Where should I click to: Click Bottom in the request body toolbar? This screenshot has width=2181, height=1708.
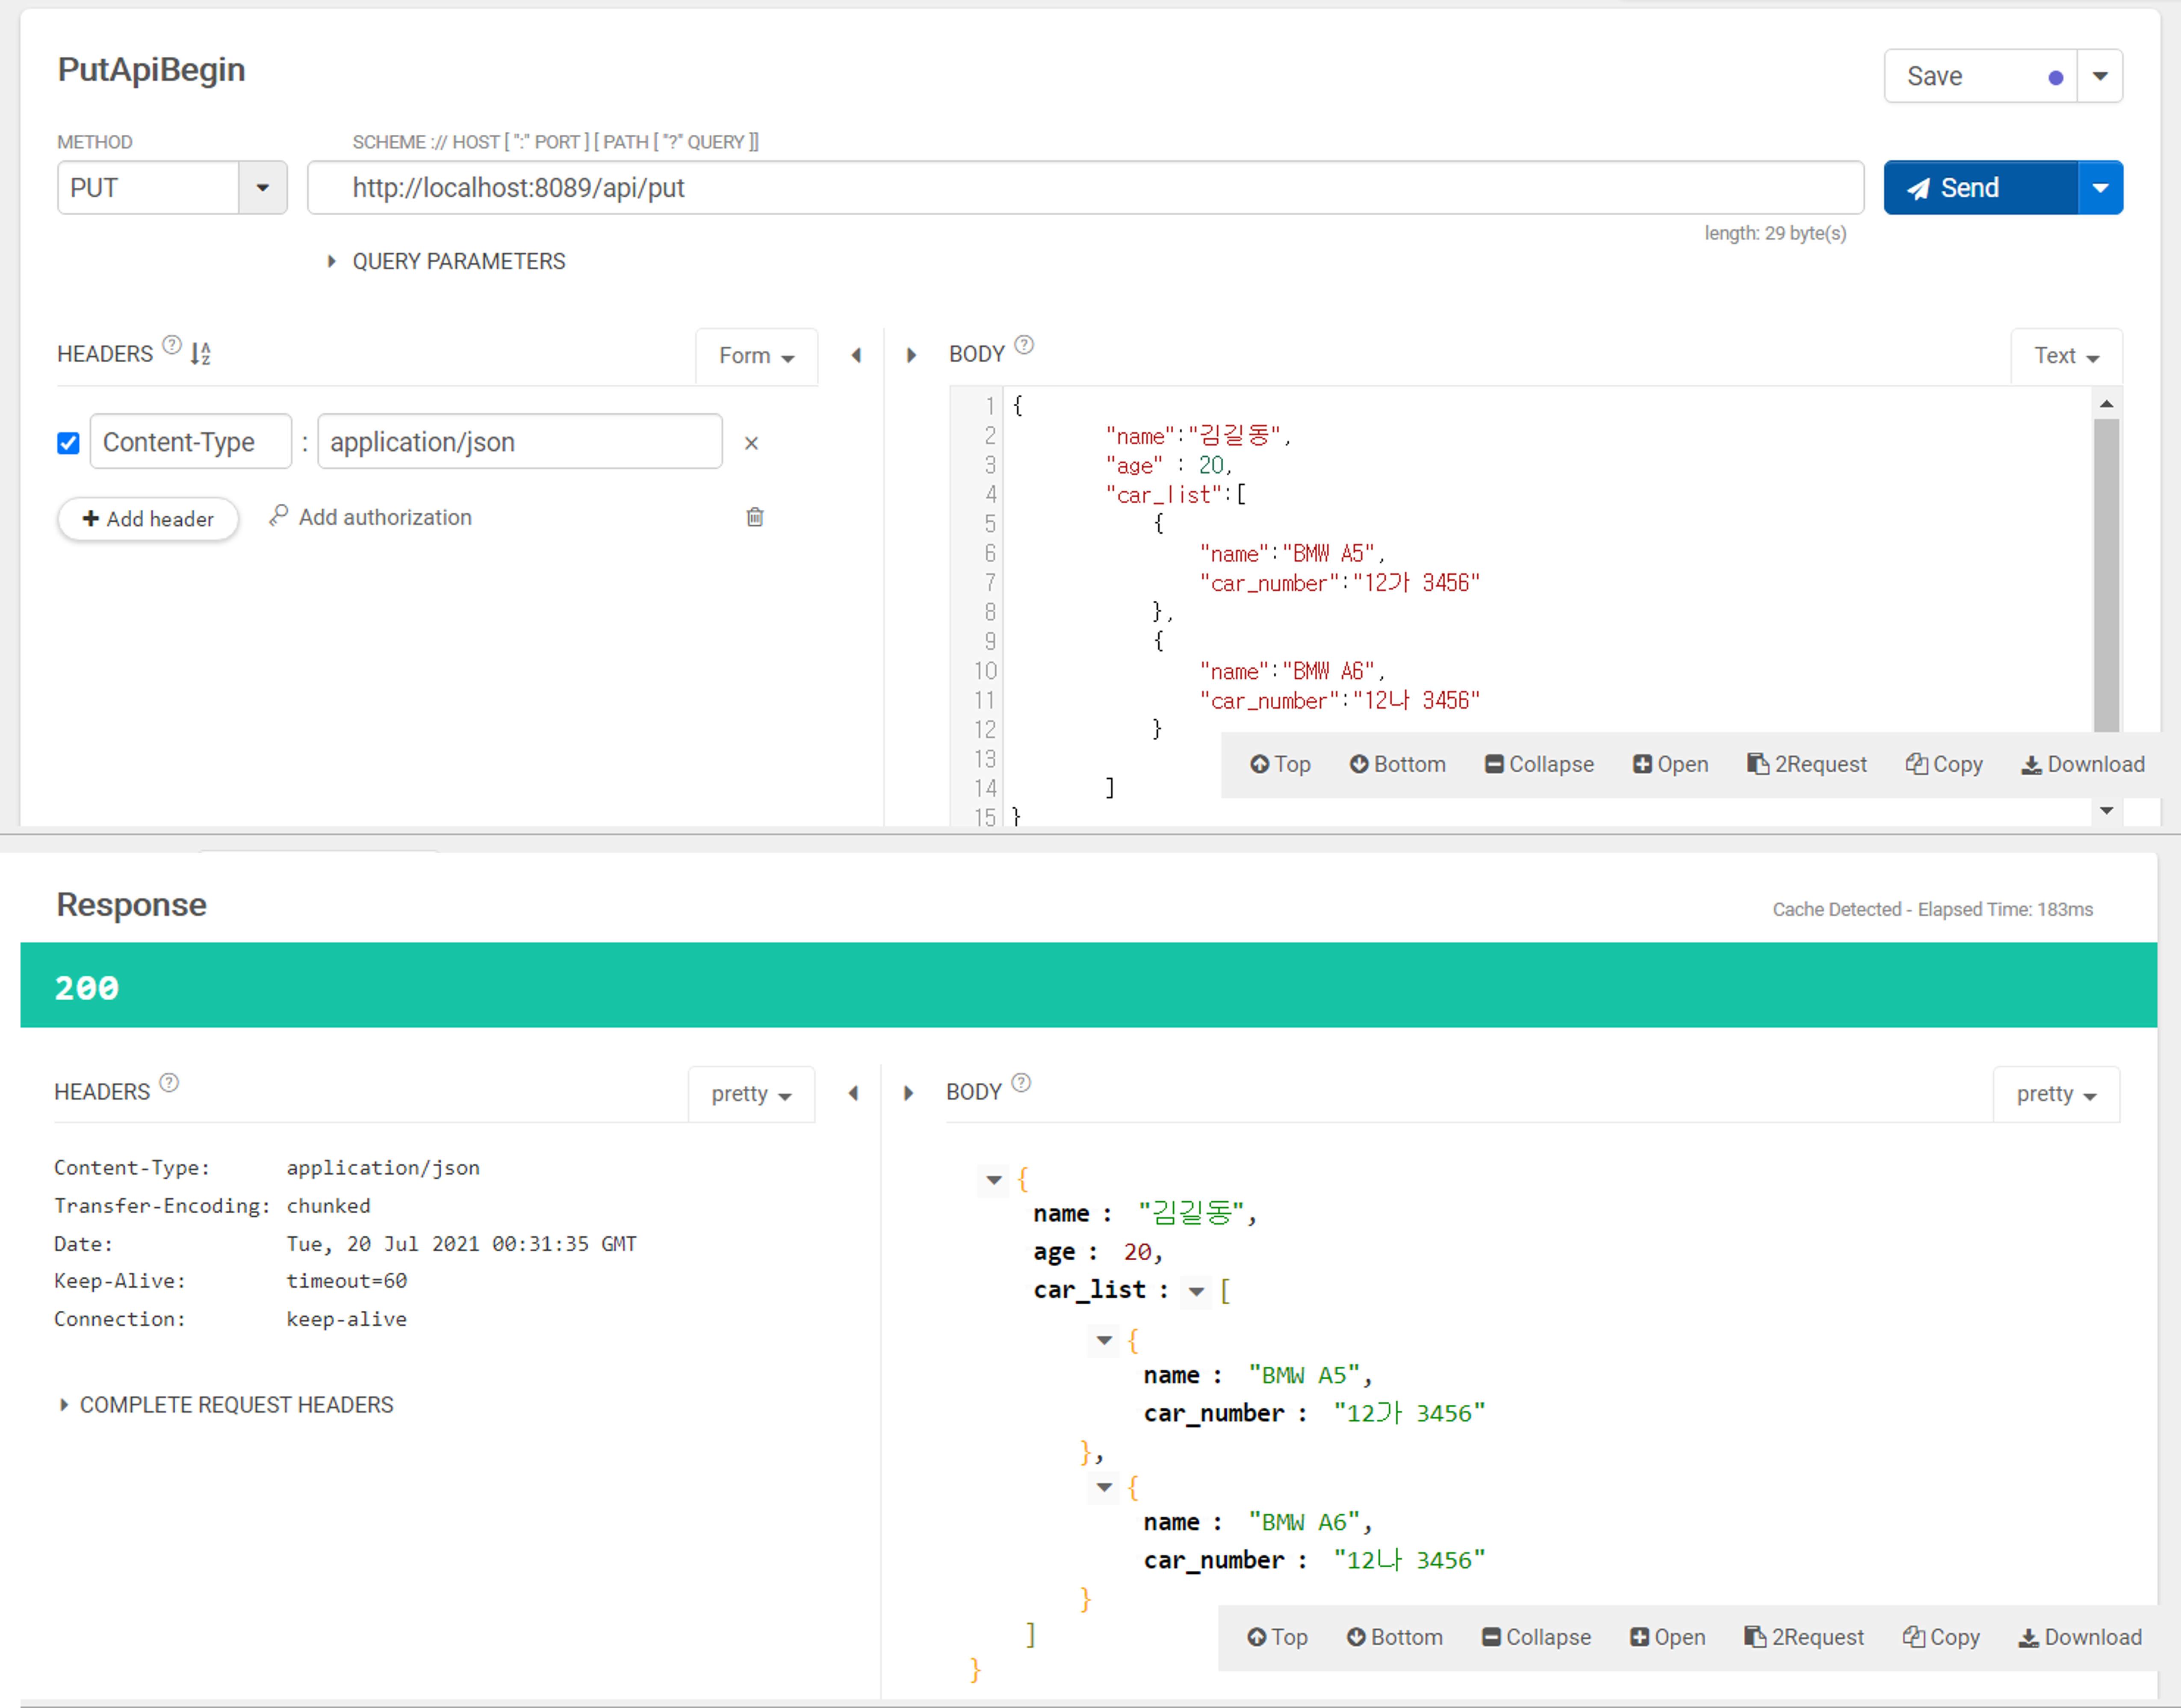click(1397, 765)
